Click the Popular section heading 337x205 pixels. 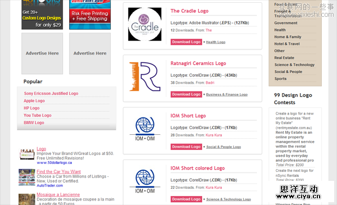click(x=33, y=81)
